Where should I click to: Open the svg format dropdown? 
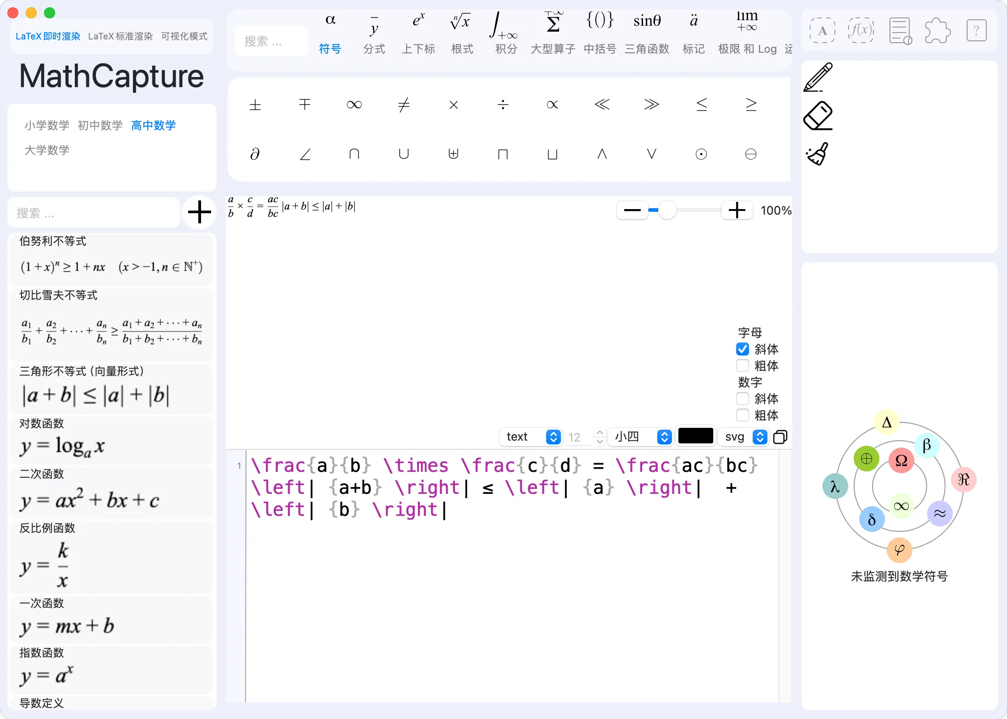coord(743,437)
